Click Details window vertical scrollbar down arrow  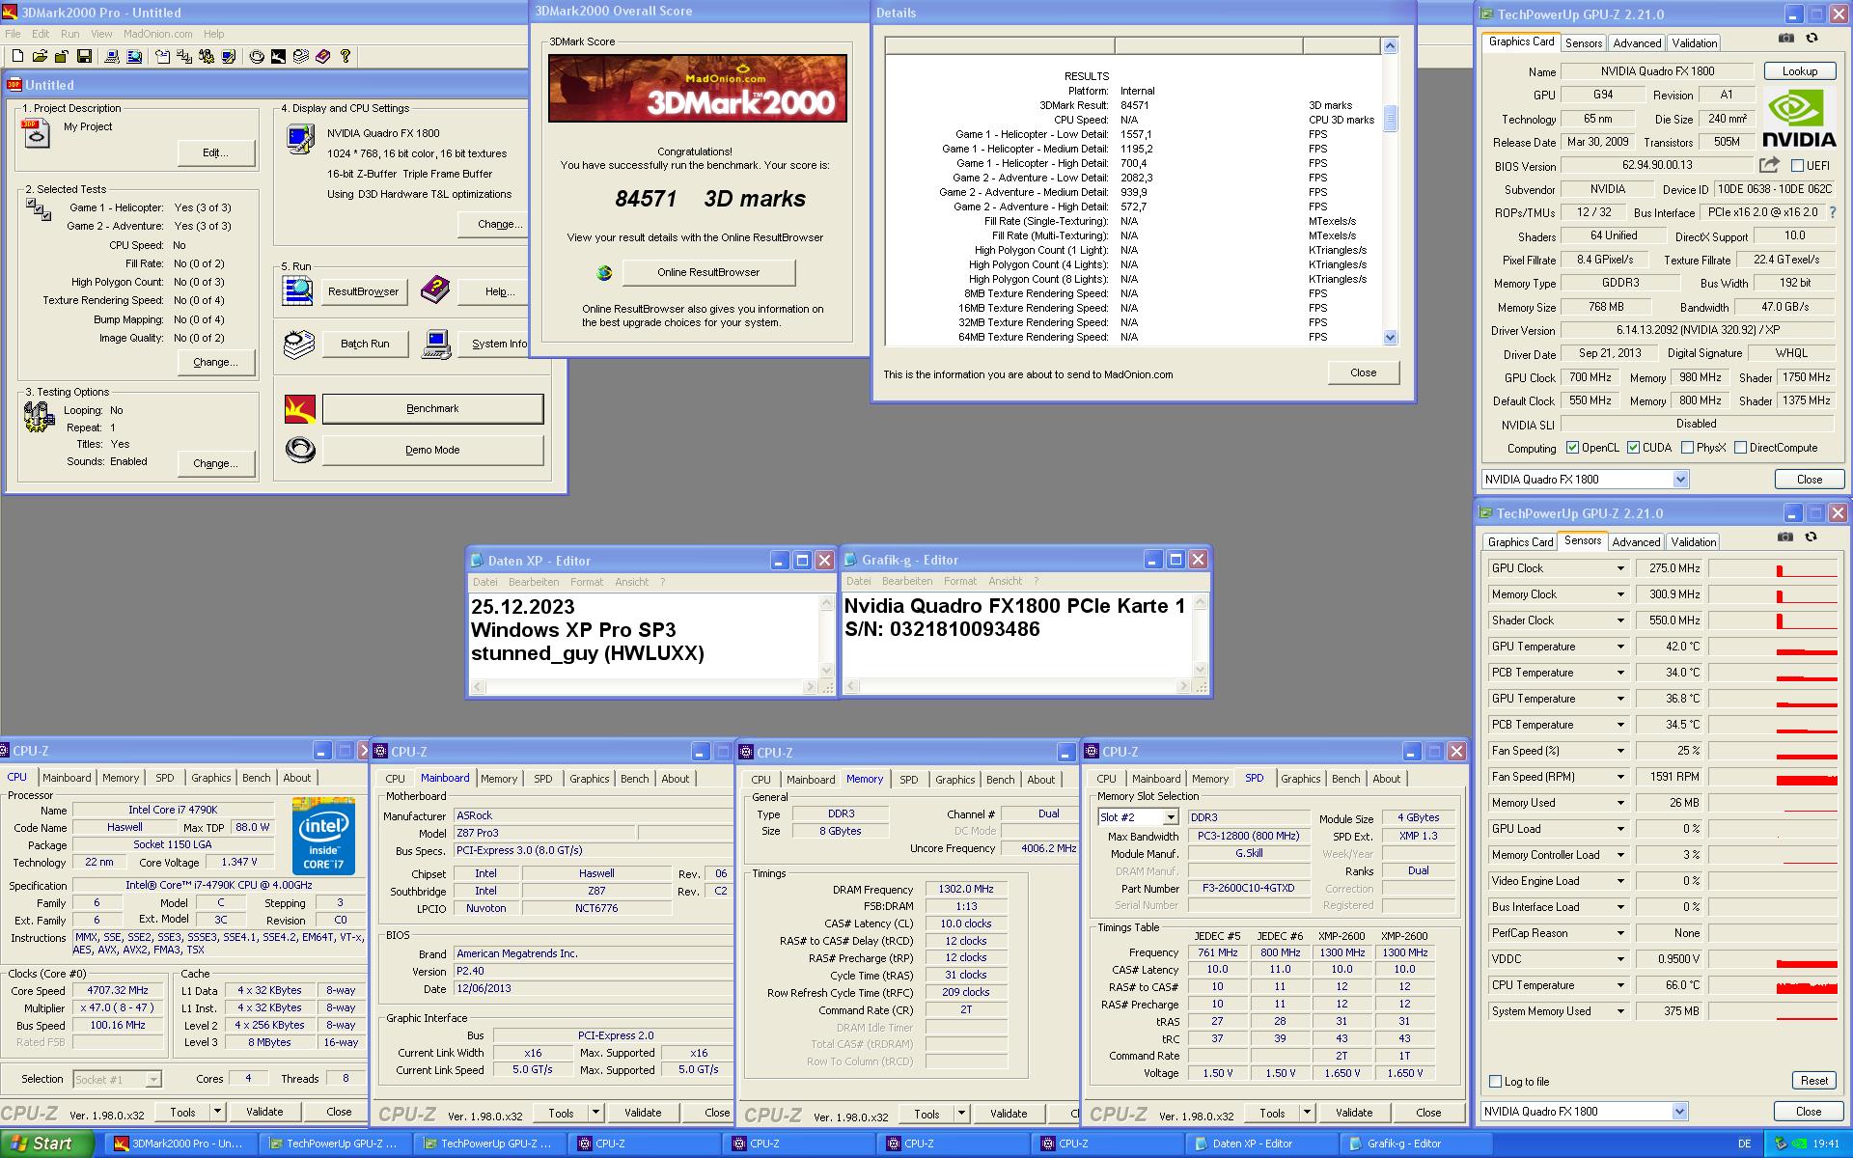point(1390,338)
